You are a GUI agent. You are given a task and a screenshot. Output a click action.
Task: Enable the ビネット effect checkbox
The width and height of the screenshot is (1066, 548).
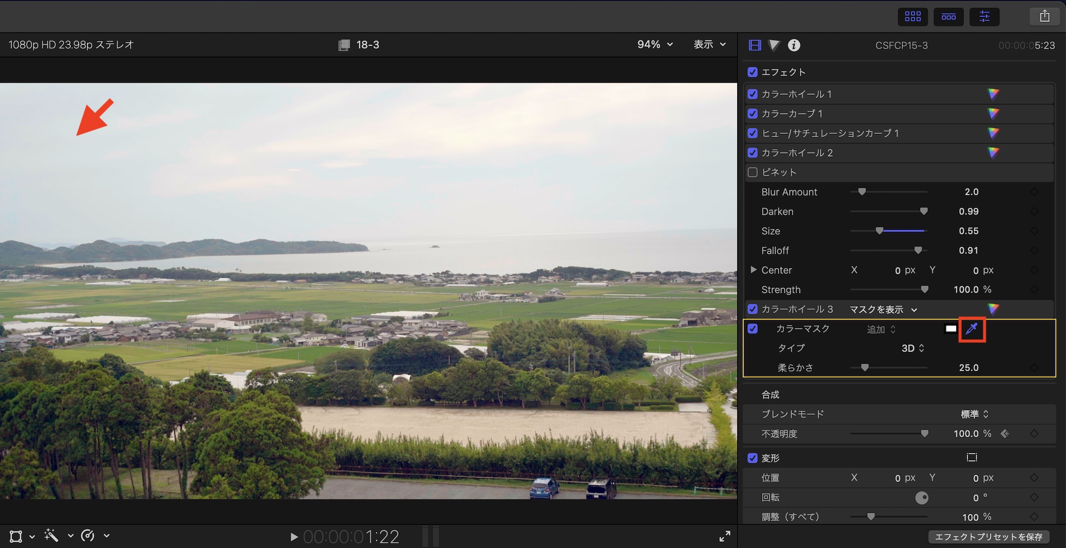click(x=753, y=172)
